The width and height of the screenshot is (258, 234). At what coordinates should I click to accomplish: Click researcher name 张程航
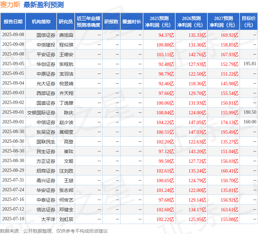pyautogui.click(x=66, y=64)
